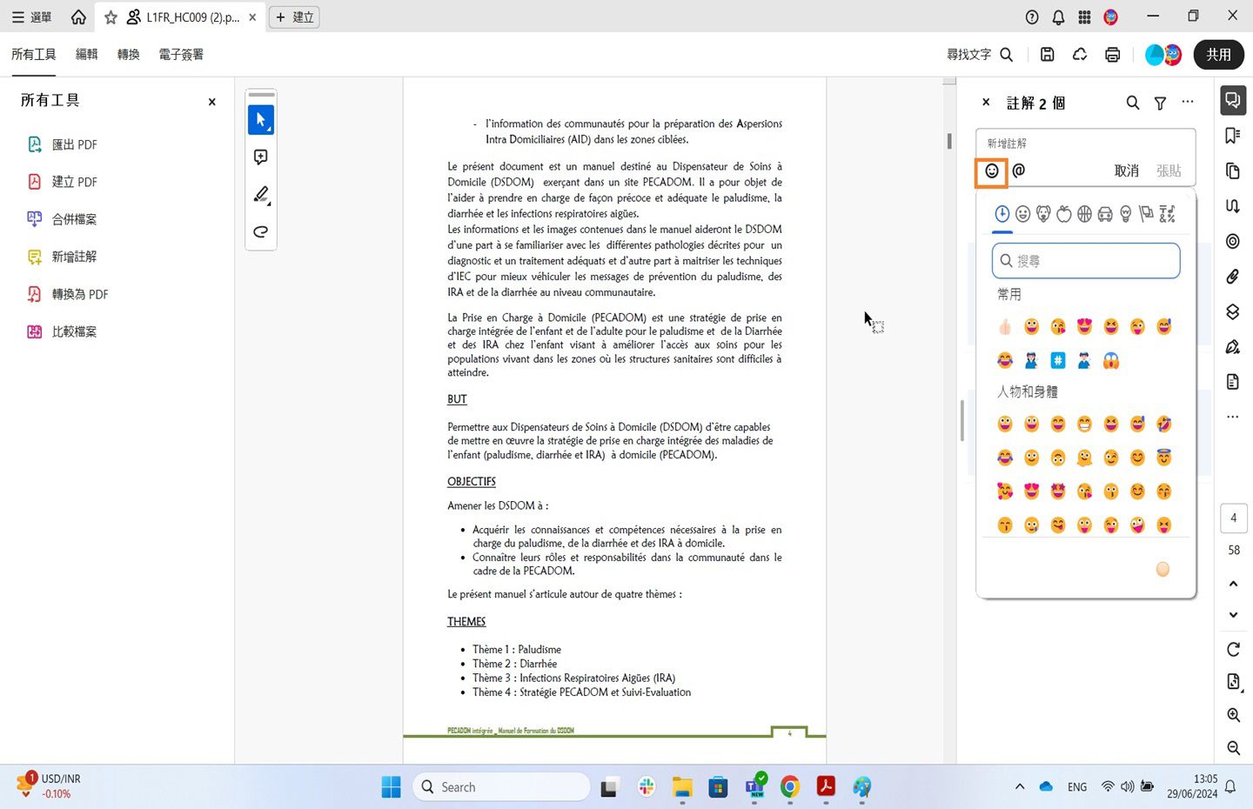Viewport: 1253px width, 809px height.
Task: Insert the blue hash keycap emoji
Action: click(1058, 360)
